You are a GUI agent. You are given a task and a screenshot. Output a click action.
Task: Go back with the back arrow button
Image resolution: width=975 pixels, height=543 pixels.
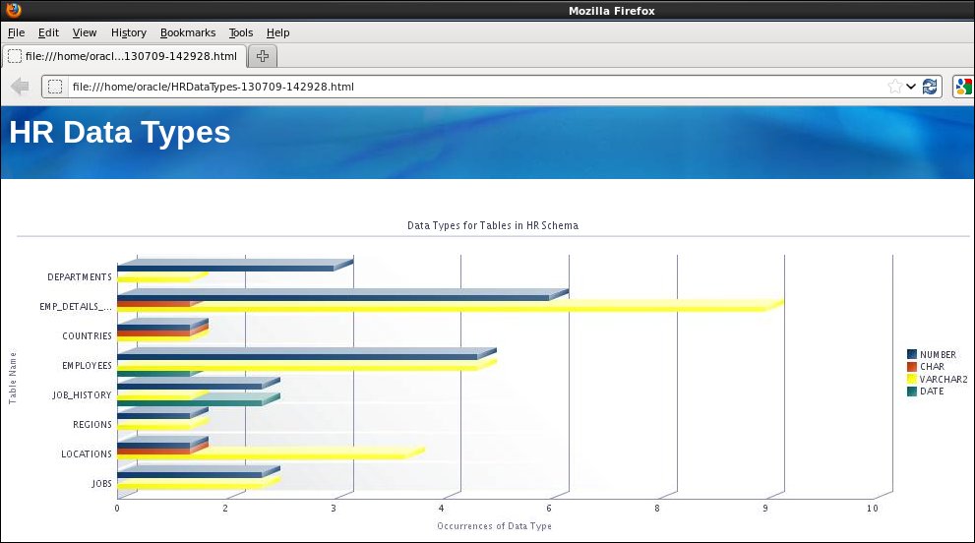click(20, 87)
